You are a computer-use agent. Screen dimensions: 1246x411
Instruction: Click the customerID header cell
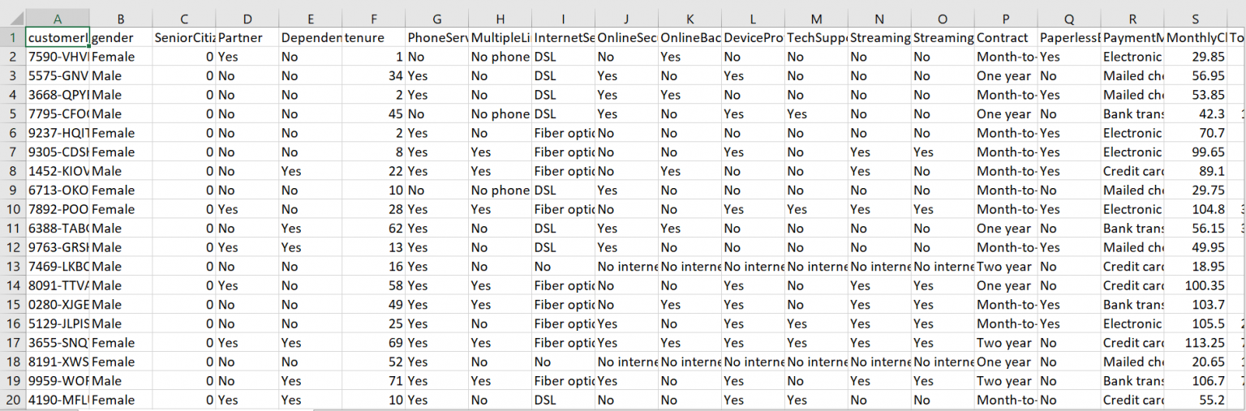click(x=58, y=37)
